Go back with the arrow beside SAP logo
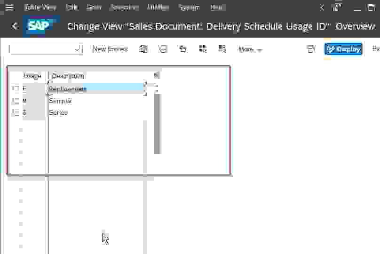 point(15,26)
